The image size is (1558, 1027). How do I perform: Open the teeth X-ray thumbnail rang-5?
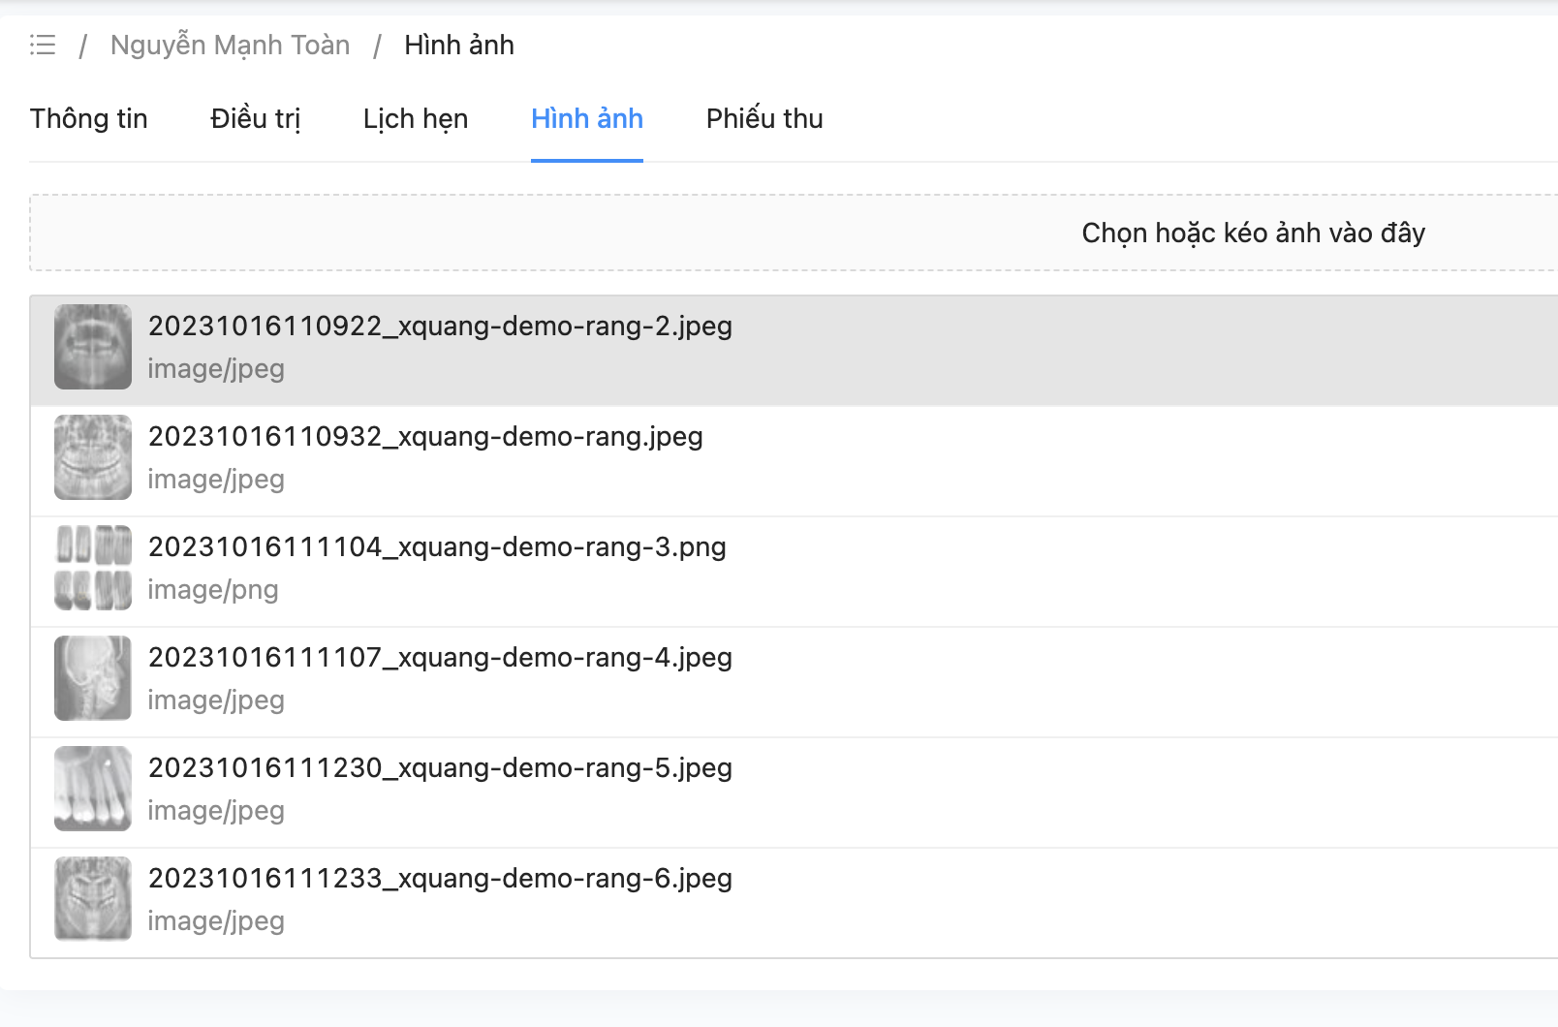click(93, 789)
